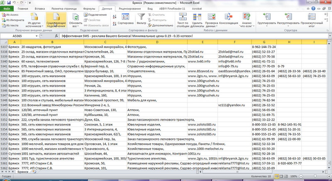
Task: Select cell Спецавтотехника,
Action: (x=157, y=71)
